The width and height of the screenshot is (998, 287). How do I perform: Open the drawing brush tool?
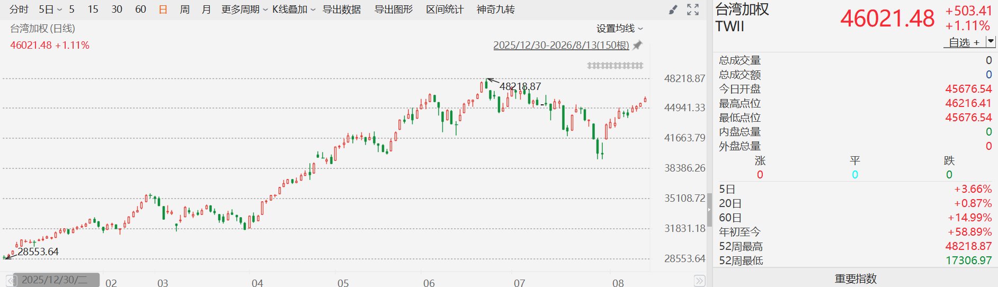pos(673,10)
